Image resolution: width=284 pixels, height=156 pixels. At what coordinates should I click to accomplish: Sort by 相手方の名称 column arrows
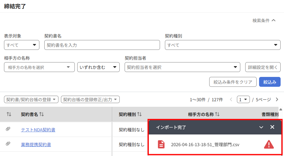pos(217,114)
